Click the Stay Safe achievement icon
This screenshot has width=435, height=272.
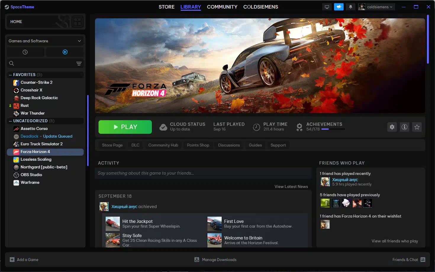click(113, 240)
